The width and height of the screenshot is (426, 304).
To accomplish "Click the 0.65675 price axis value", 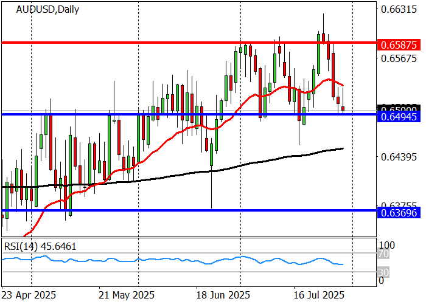I will (399, 58).
